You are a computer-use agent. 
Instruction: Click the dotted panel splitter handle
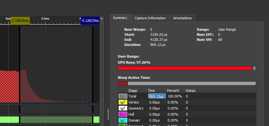tap(108, 114)
